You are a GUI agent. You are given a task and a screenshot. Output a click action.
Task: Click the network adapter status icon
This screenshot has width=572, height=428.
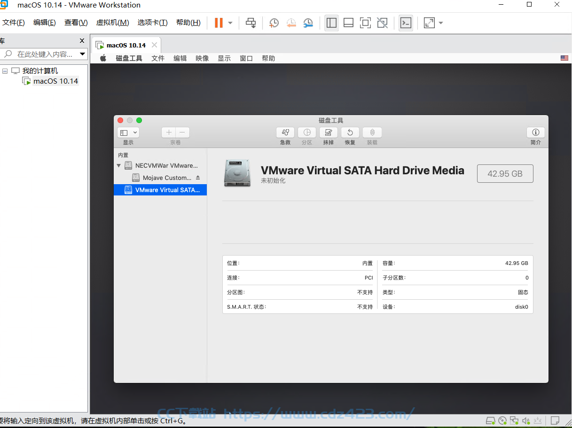[514, 420]
